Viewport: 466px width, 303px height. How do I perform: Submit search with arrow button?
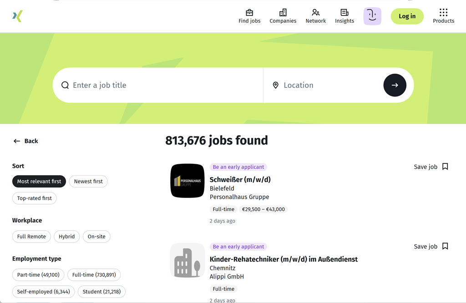point(395,85)
